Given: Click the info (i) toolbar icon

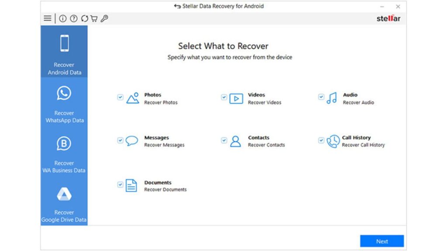Looking at the screenshot, I should 63,18.
